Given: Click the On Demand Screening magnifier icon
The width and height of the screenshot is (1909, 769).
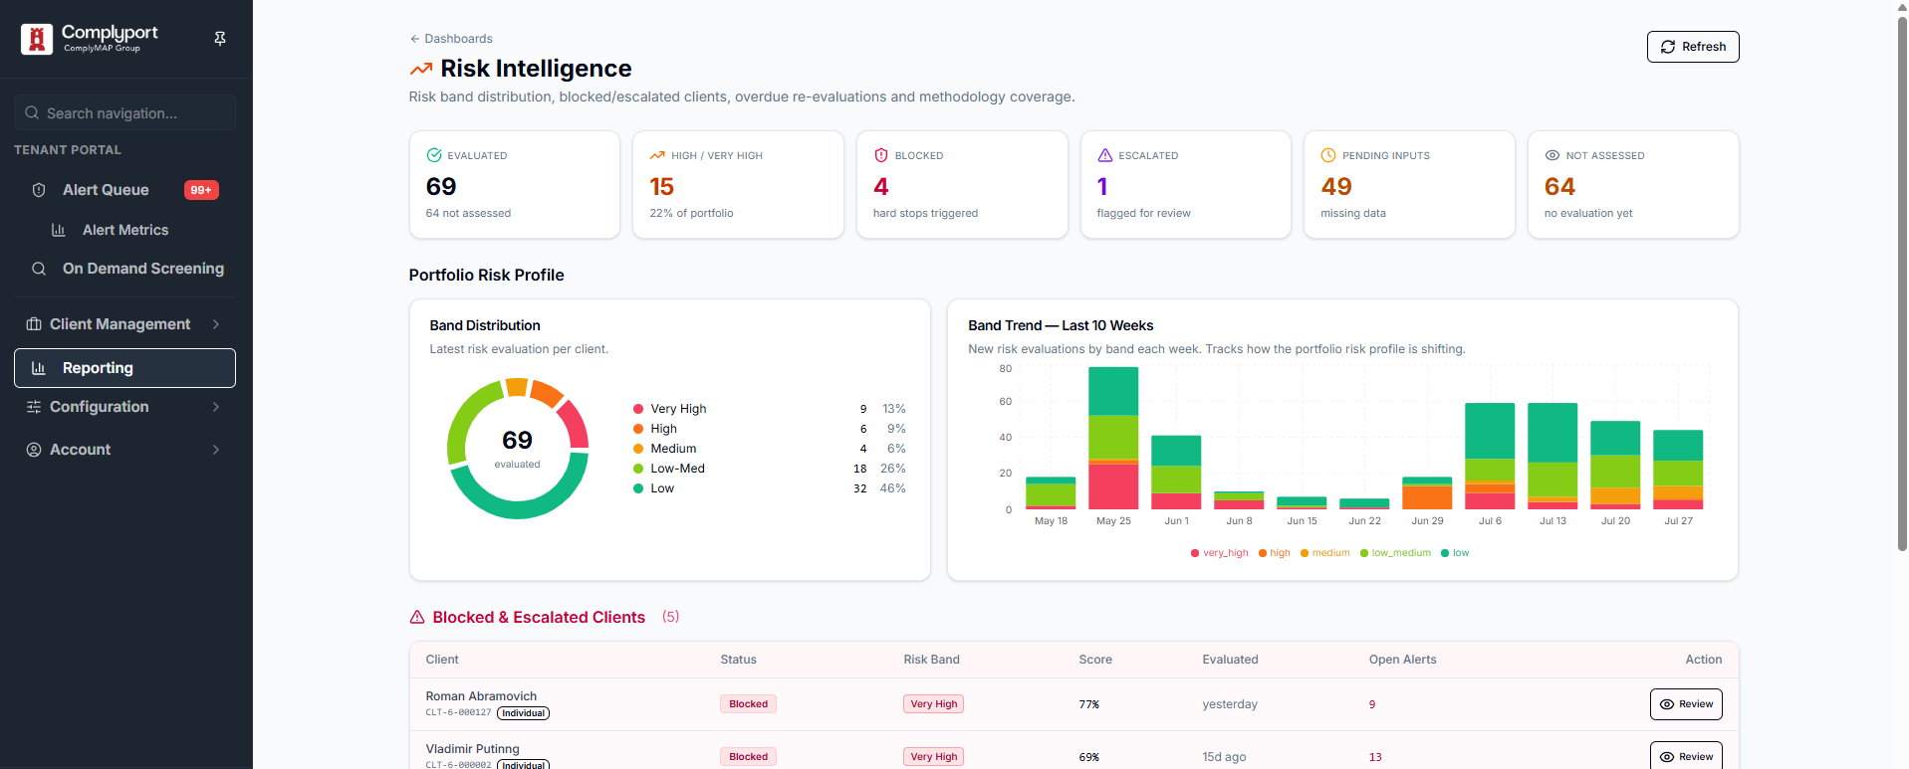Looking at the screenshot, I should coord(39,269).
